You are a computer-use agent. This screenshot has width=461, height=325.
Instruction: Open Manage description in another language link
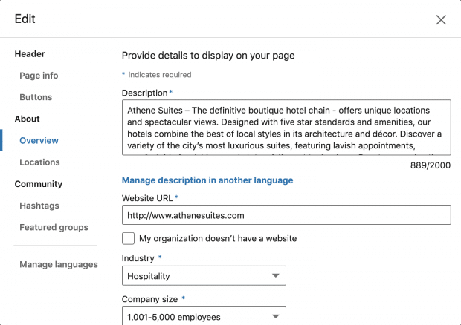tap(207, 180)
